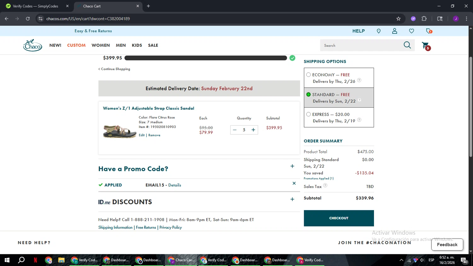Open the shopping cart icon with 5 items
Viewport: 473px width, 266px height.
point(426,46)
